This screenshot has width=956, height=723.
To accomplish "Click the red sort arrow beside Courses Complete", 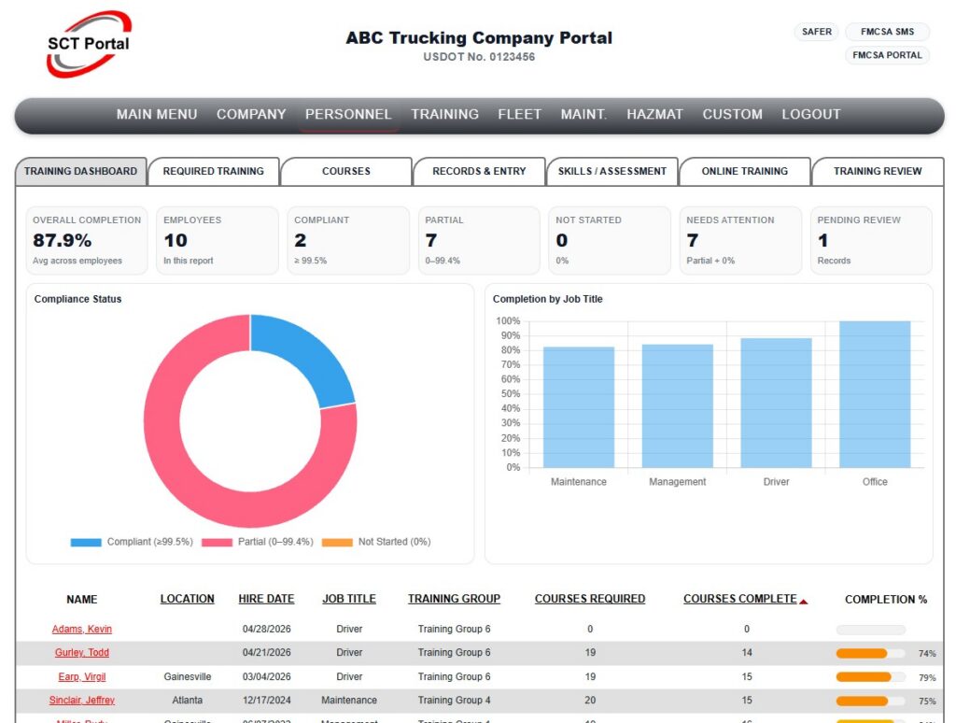I will (804, 602).
